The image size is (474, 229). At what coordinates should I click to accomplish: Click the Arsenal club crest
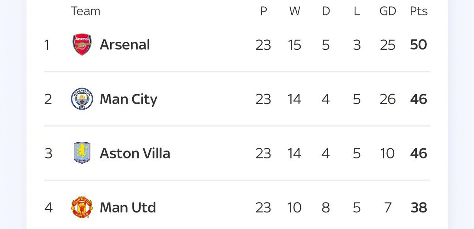(82, 45)
